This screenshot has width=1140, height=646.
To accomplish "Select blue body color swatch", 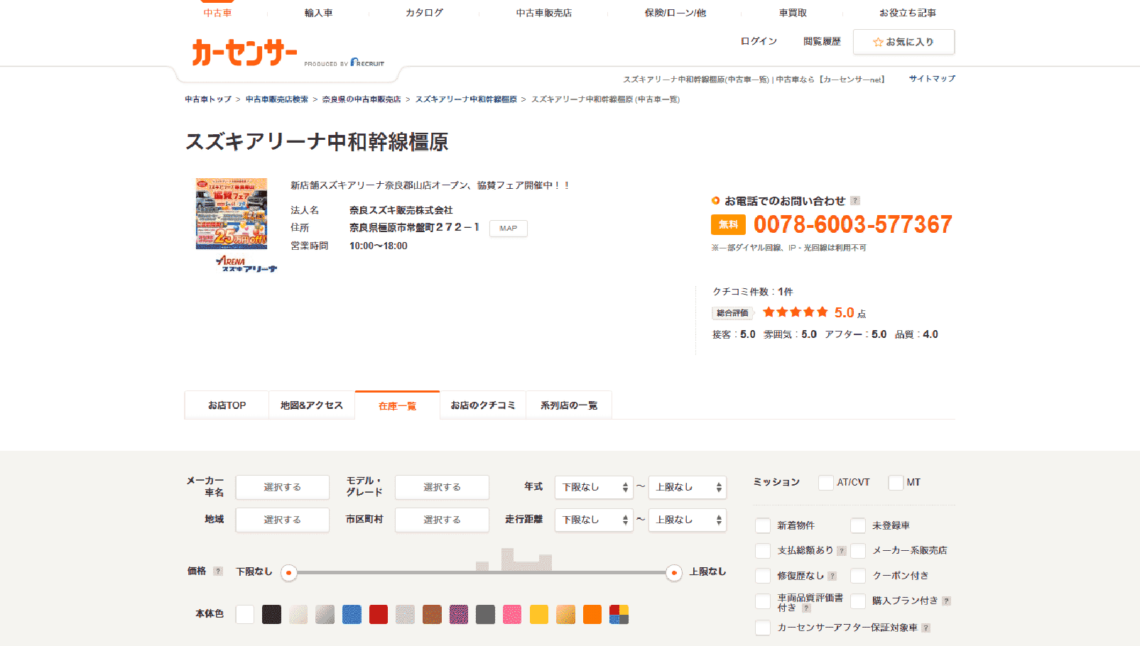I will [352, 615].
